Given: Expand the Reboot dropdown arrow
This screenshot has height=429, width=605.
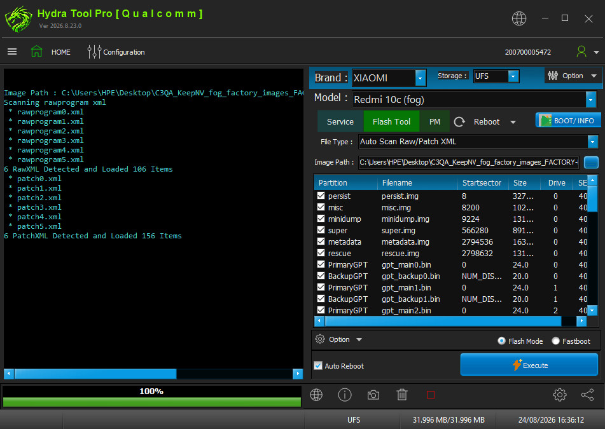Looking at the screenshot, I should [x=513, y=122].
